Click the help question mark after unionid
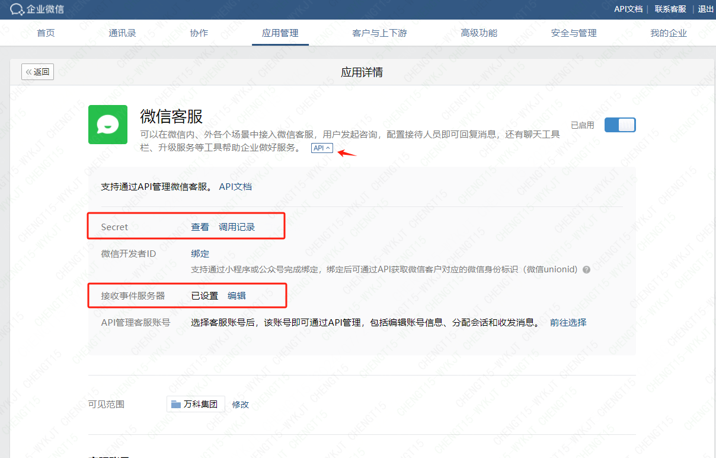Image resolution: width=716 pixels, height=458 pixels. point(586,269)
